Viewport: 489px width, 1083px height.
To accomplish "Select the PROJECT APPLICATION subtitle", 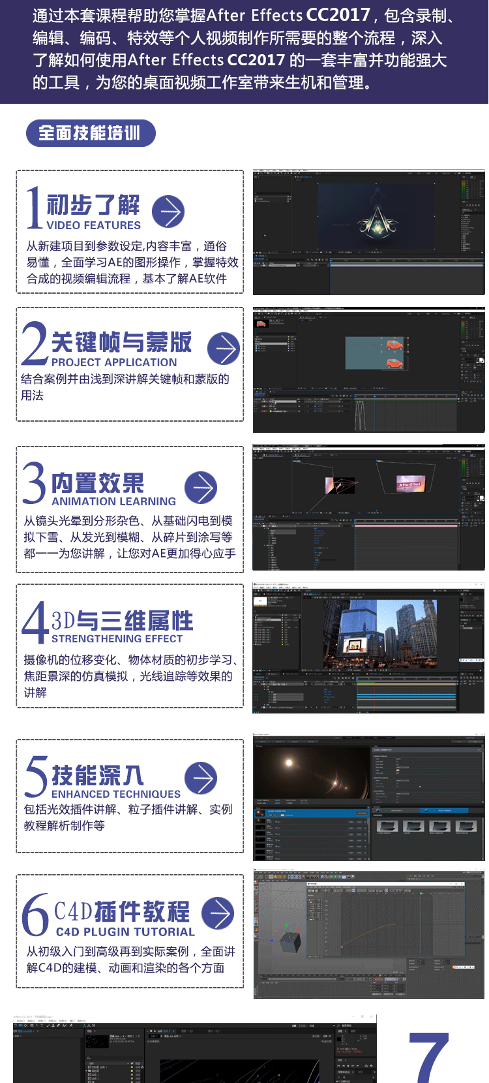I will click(x=114, y=362).
